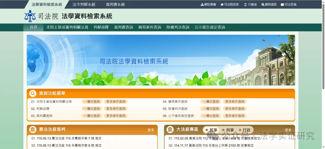The width and height of the screenshot is (325, 149).
Task: Click 更多條件查詢 for 判解函釋 row
Action: point(116,109)
